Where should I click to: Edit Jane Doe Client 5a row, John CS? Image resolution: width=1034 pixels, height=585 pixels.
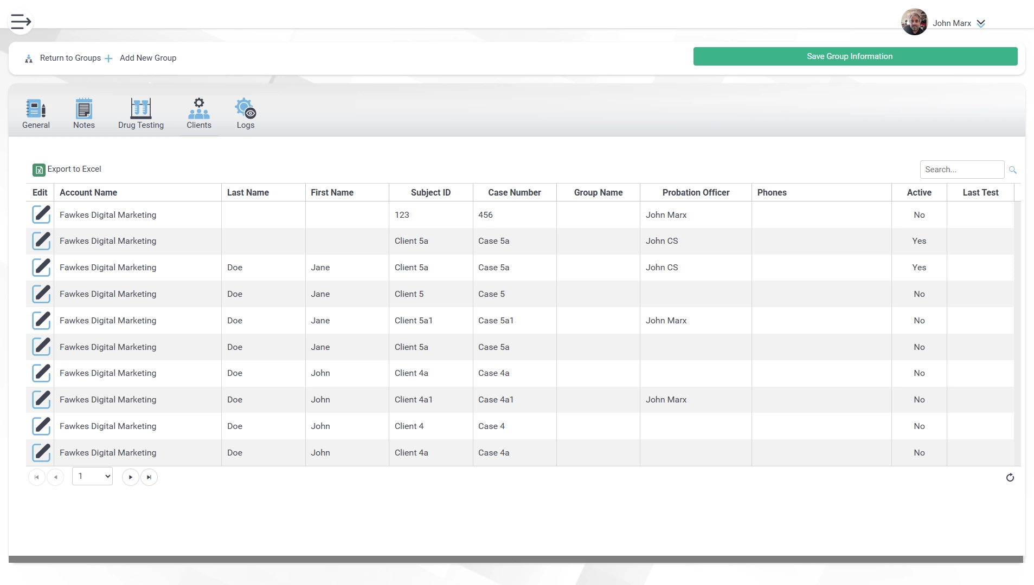pyautogui.click(x=41, y=268)
